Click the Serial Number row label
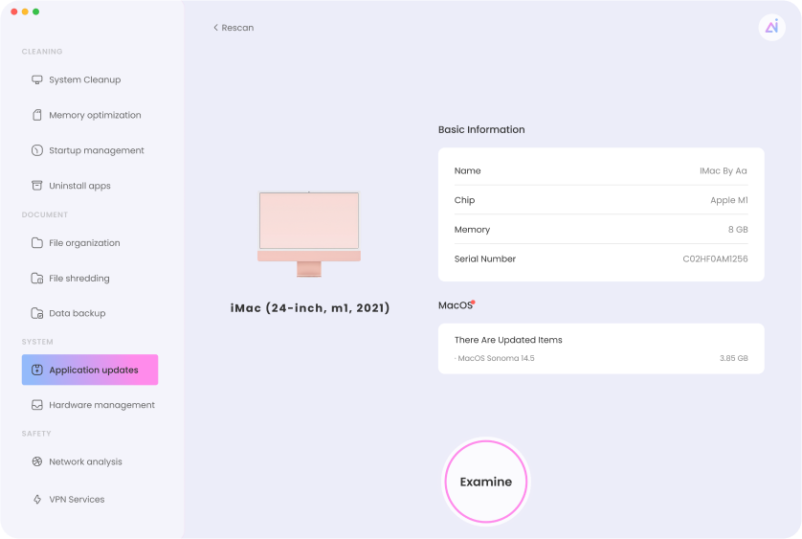This screenshot has width=802, height=539. pyautogui.click(x=485, y=259)
